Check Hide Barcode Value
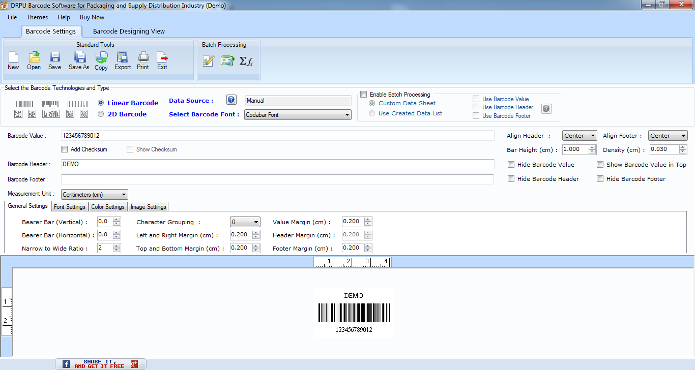Screen dimensions: 695x370 tap(511, 165)
